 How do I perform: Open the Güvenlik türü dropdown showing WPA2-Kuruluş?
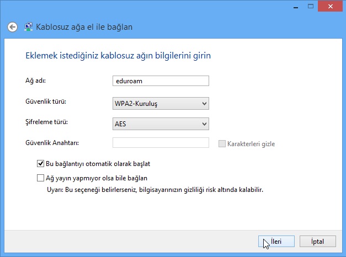click(161, 103)
